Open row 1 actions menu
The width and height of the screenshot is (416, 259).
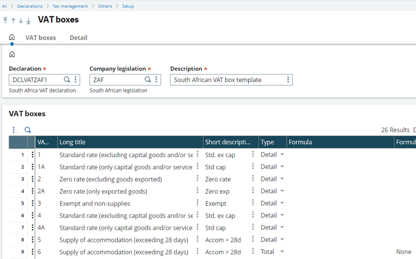tap(32, 155)
